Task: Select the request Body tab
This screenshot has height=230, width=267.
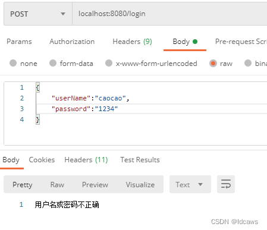Action: [185, 42]
